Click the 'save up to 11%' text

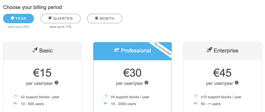tap(61, 27)
